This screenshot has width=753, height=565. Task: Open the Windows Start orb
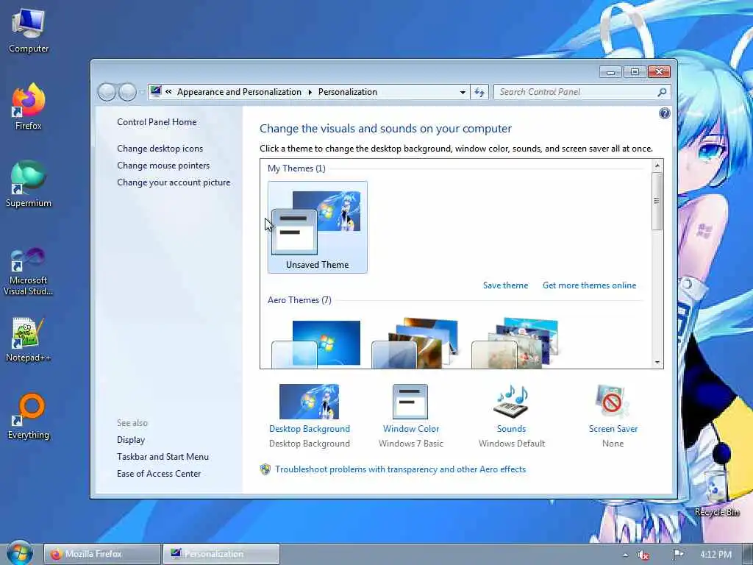tap(20, 553)
